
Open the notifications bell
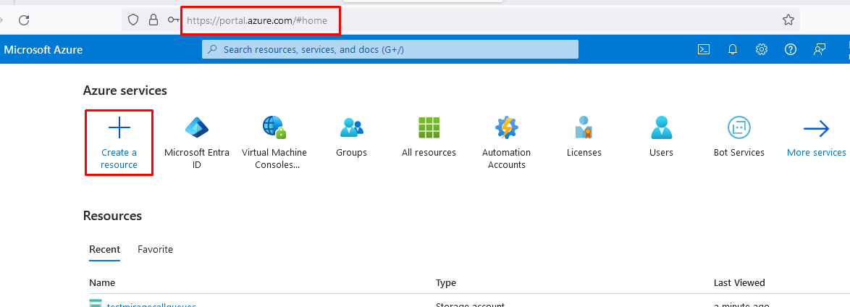[x=733, y=49]
